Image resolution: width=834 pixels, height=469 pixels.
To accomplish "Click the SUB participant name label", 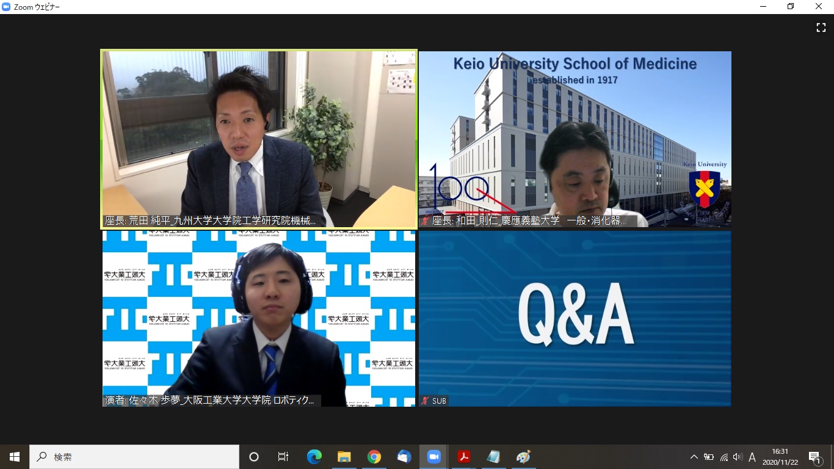I will click(x=439, y=401).
